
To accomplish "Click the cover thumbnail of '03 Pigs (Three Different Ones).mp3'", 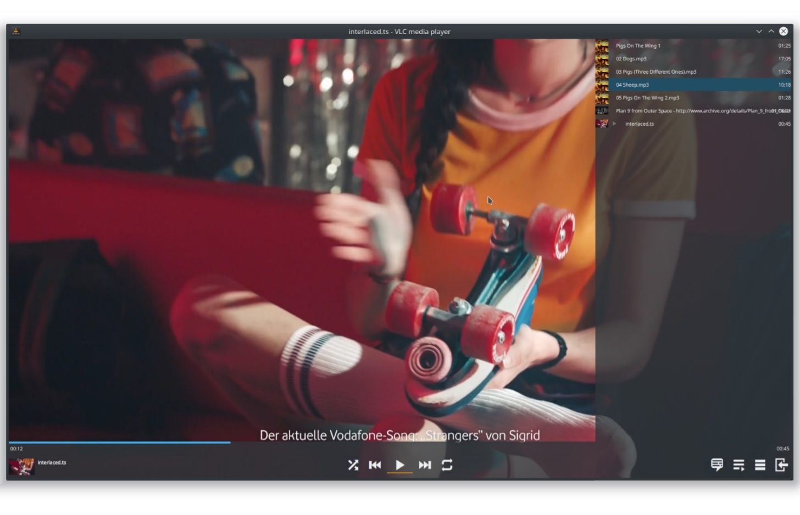I will 602,72.
